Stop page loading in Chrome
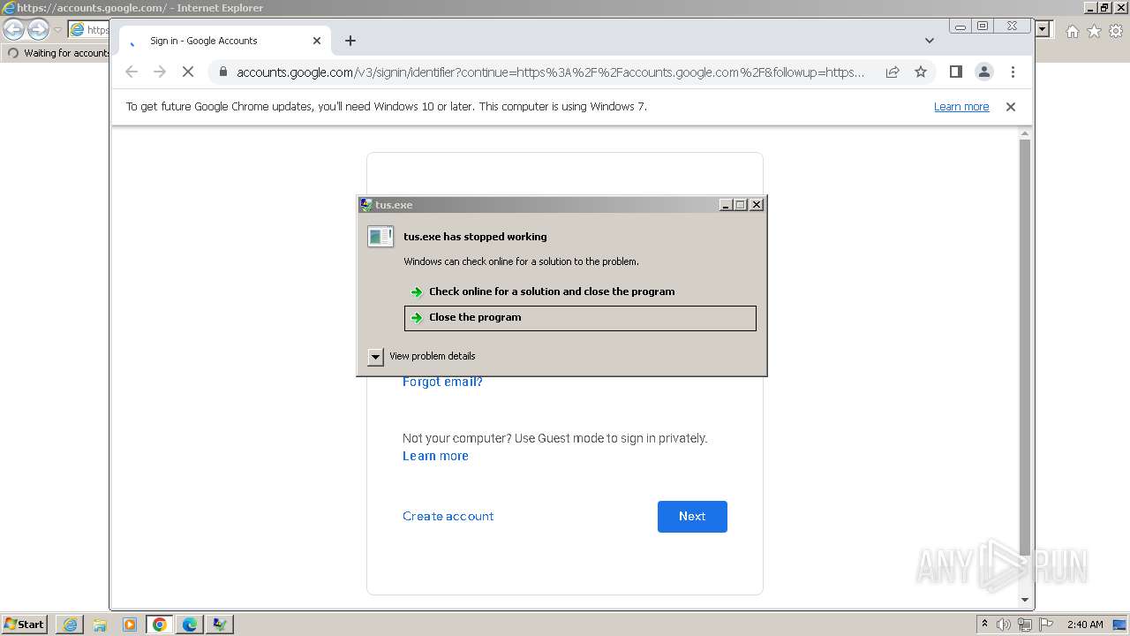The width and height of the screenshot is (1130, 636). (x=188, y=72)
